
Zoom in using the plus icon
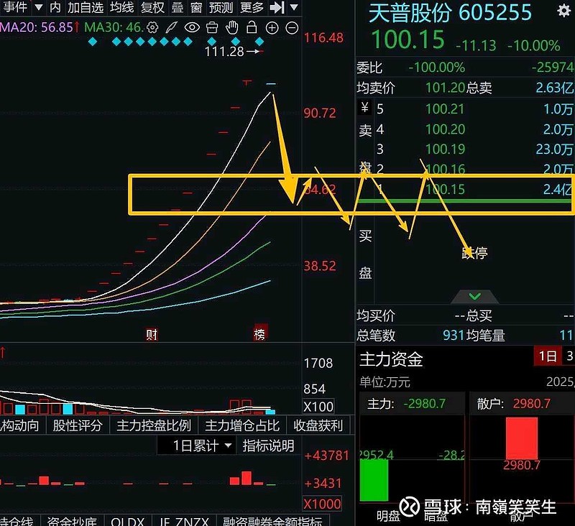tap(271, 28)
